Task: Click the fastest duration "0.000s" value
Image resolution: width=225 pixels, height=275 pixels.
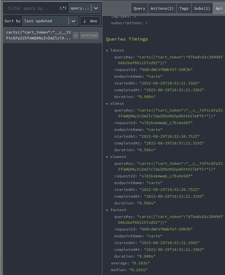Action: [146, 256]
